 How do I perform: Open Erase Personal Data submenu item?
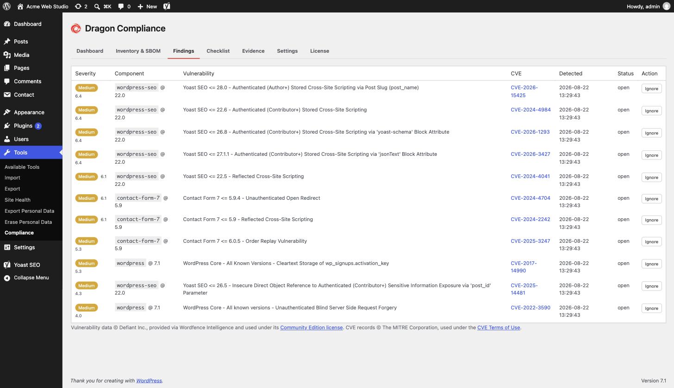coord(28,222)
